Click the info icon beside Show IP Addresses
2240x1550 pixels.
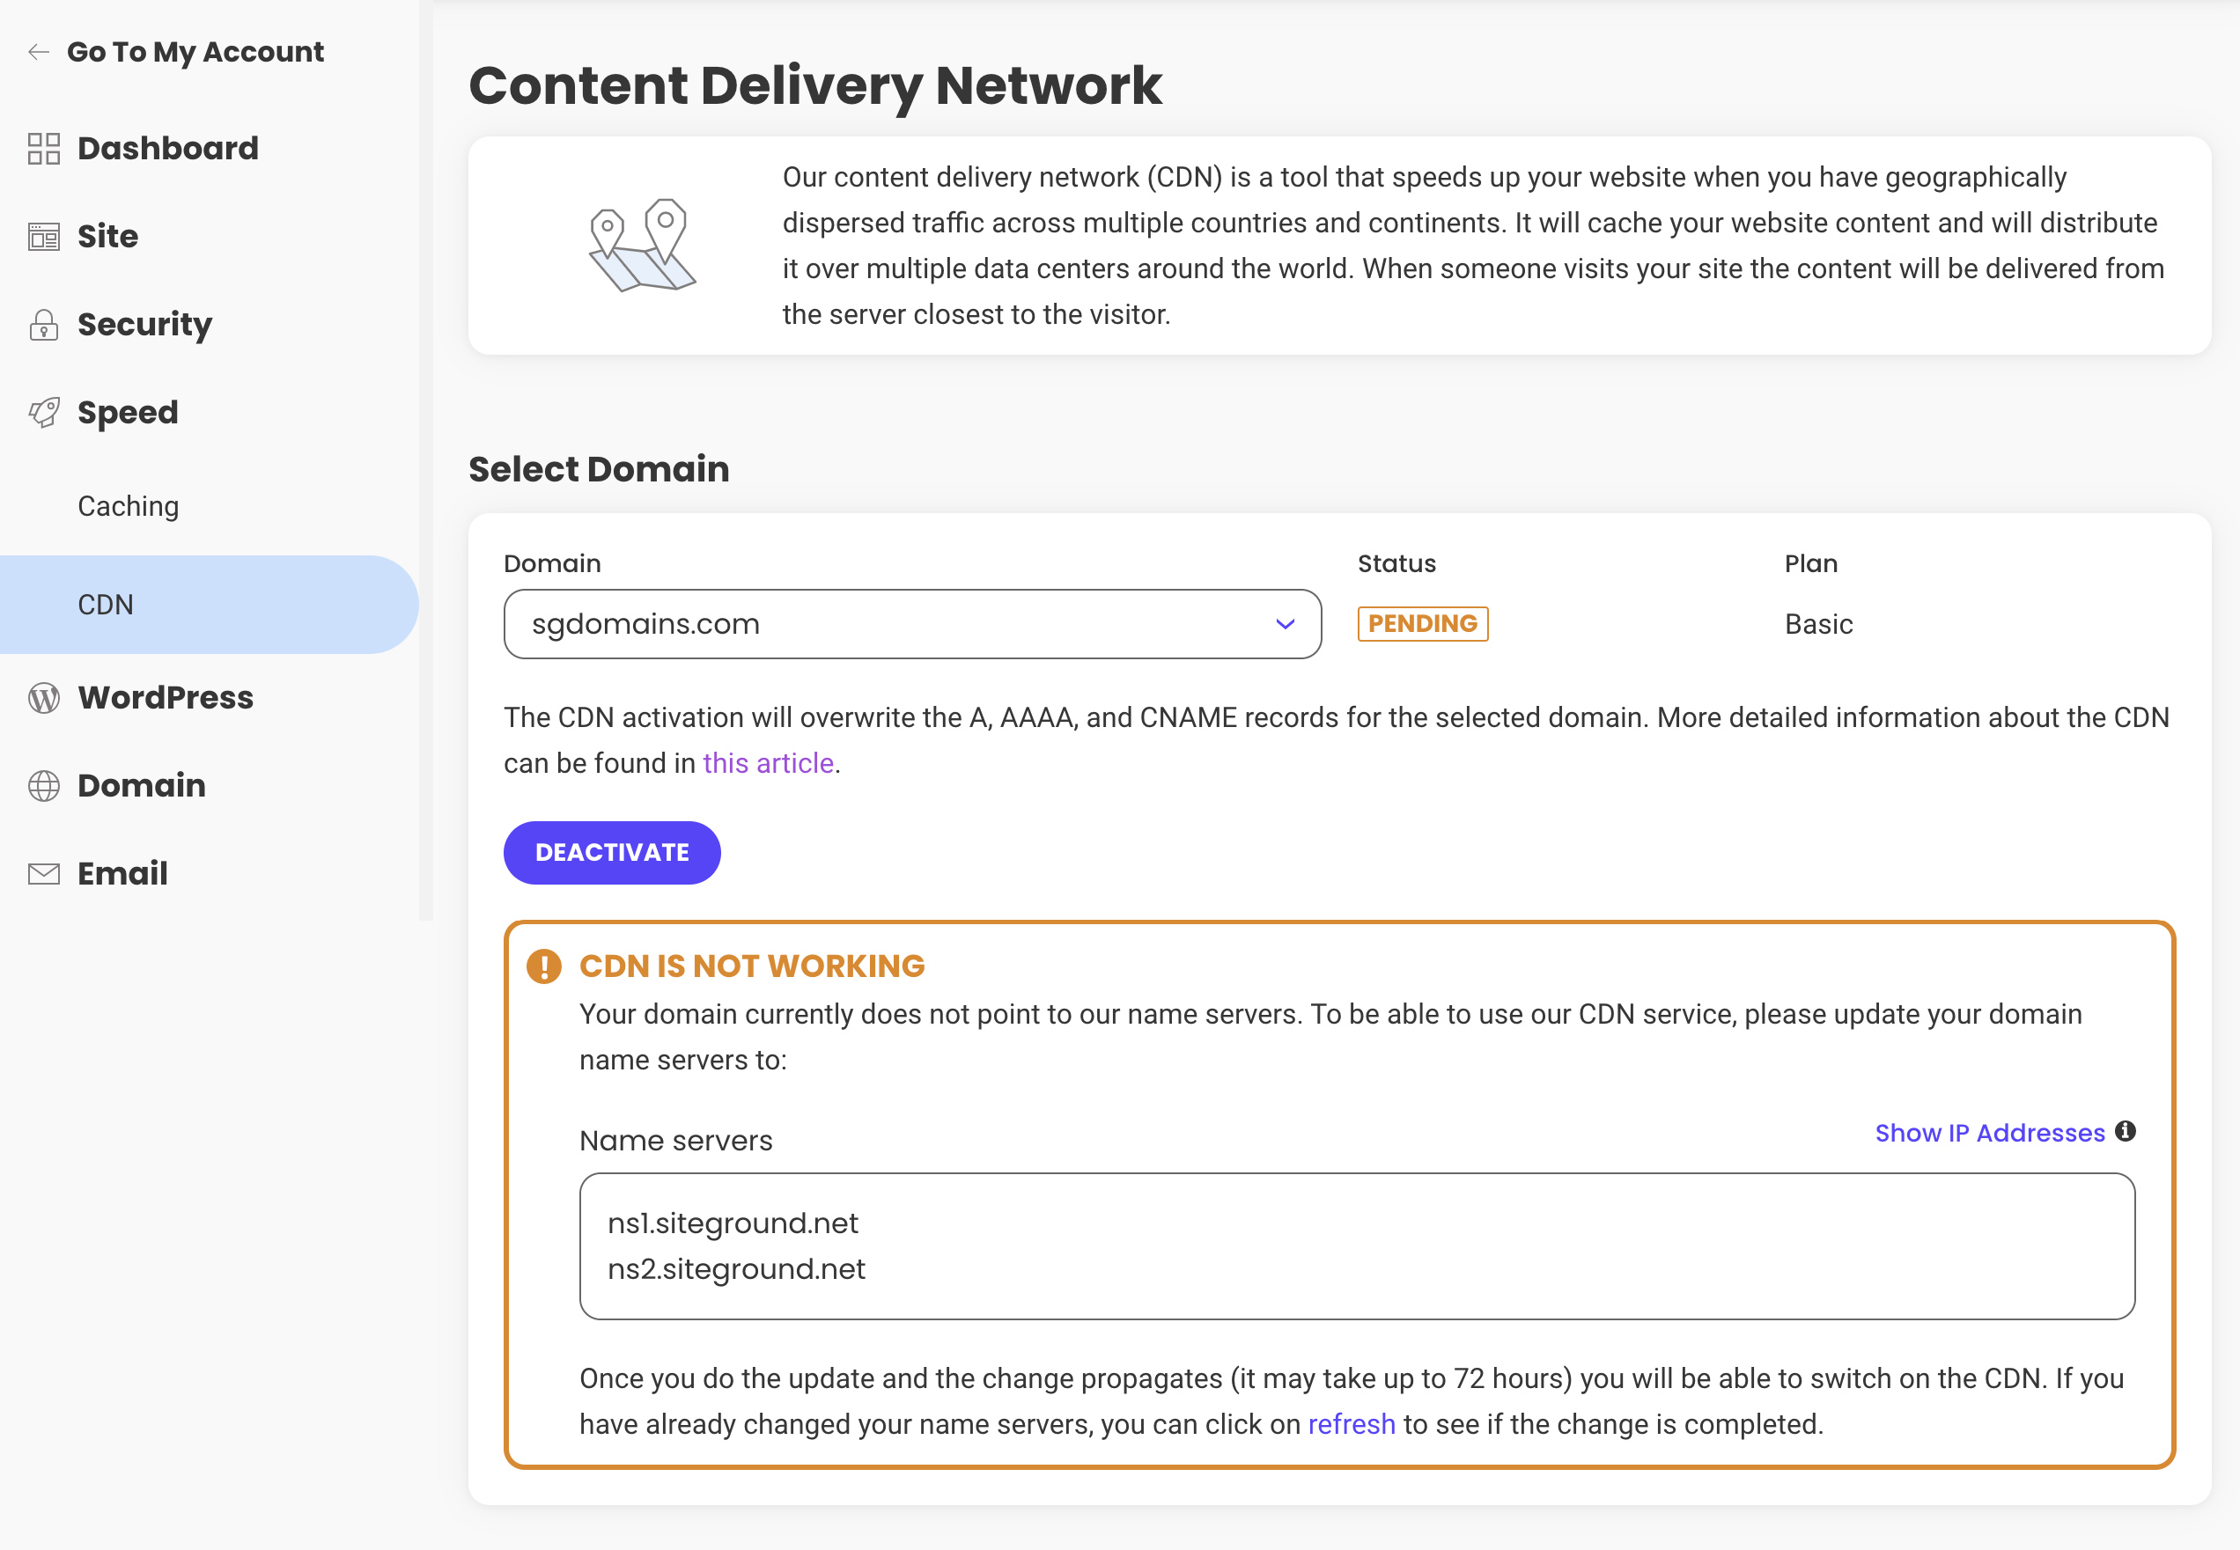click(x=2126, y=1131)
